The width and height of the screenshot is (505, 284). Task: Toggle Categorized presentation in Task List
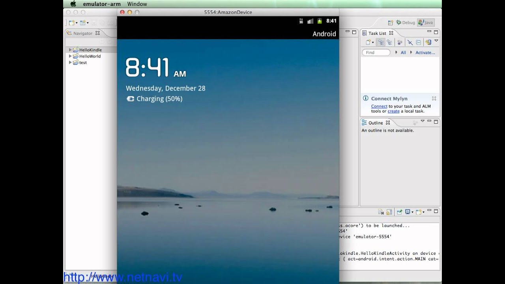tap(381, 42)
